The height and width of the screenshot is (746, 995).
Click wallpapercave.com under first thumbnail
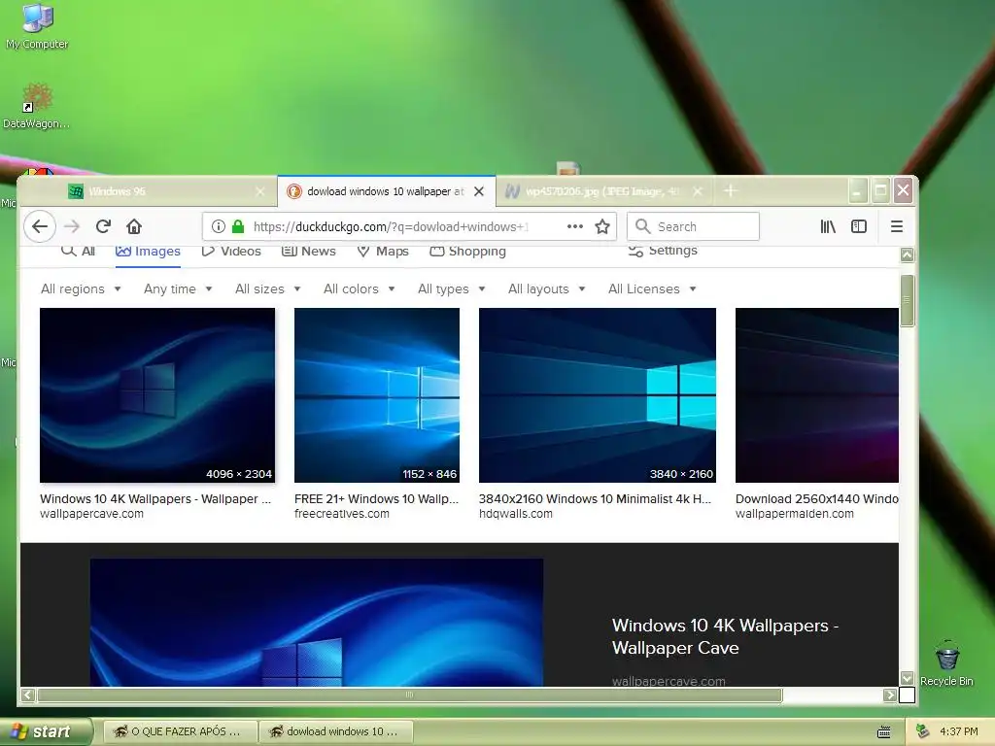[x=92, y=514]
